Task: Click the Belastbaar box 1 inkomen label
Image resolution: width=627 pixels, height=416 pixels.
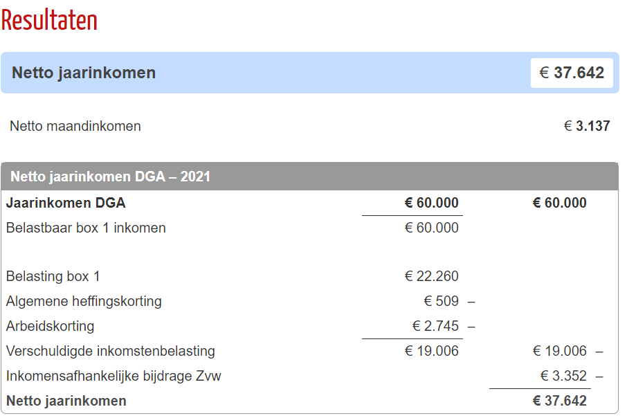Action: (x=86, y=228)
